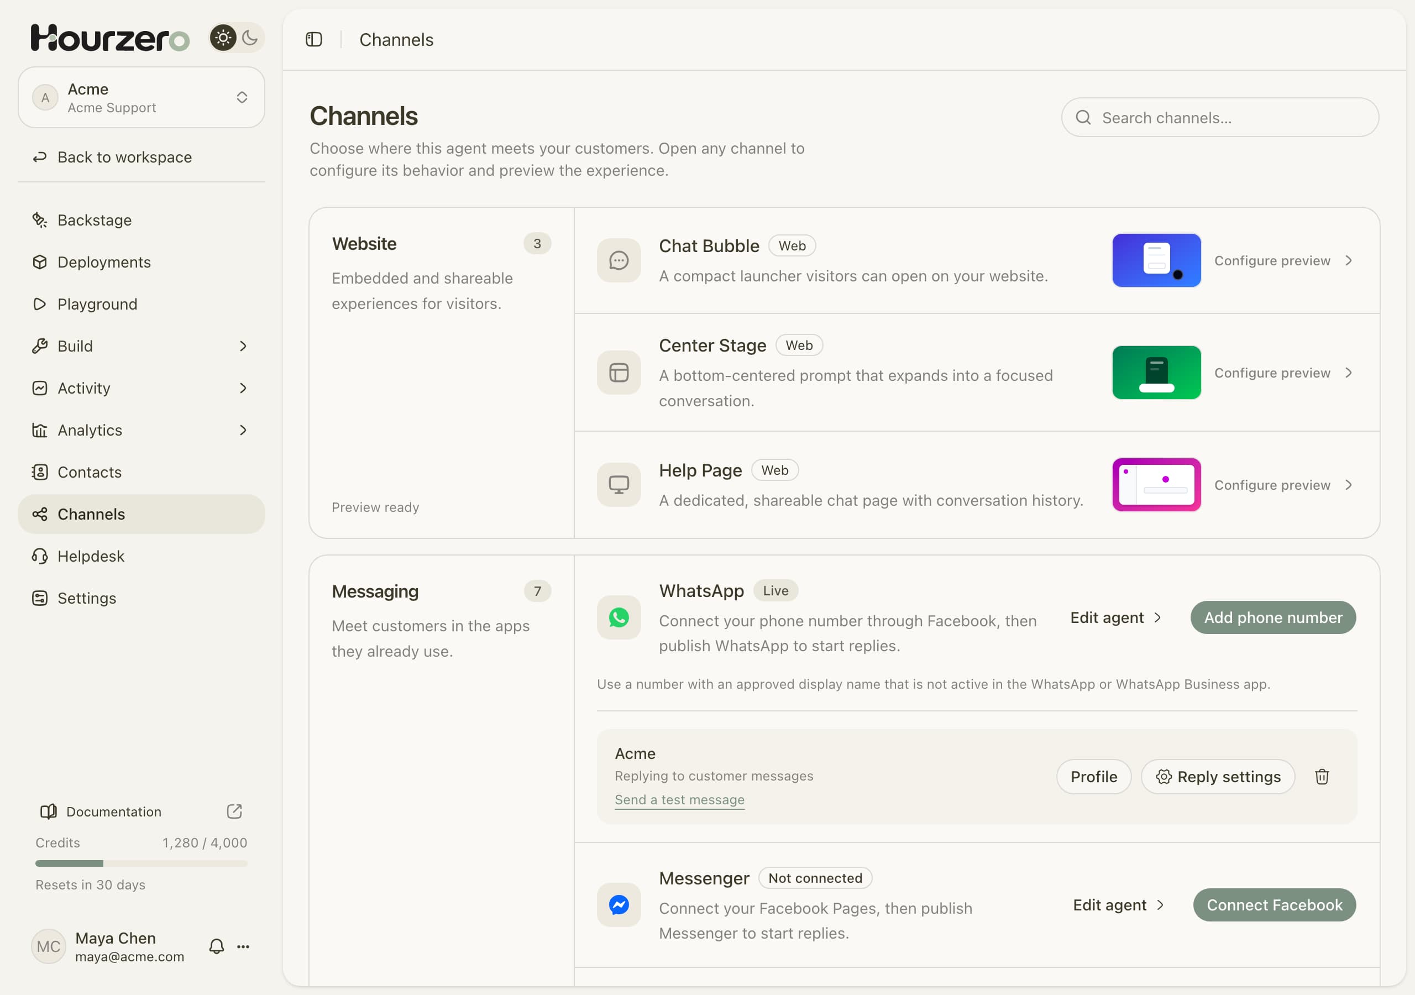Open the Acme workspace switcher
Image resolution: width=1415 pixels, height=995 pixels.
tap(141, 97)
